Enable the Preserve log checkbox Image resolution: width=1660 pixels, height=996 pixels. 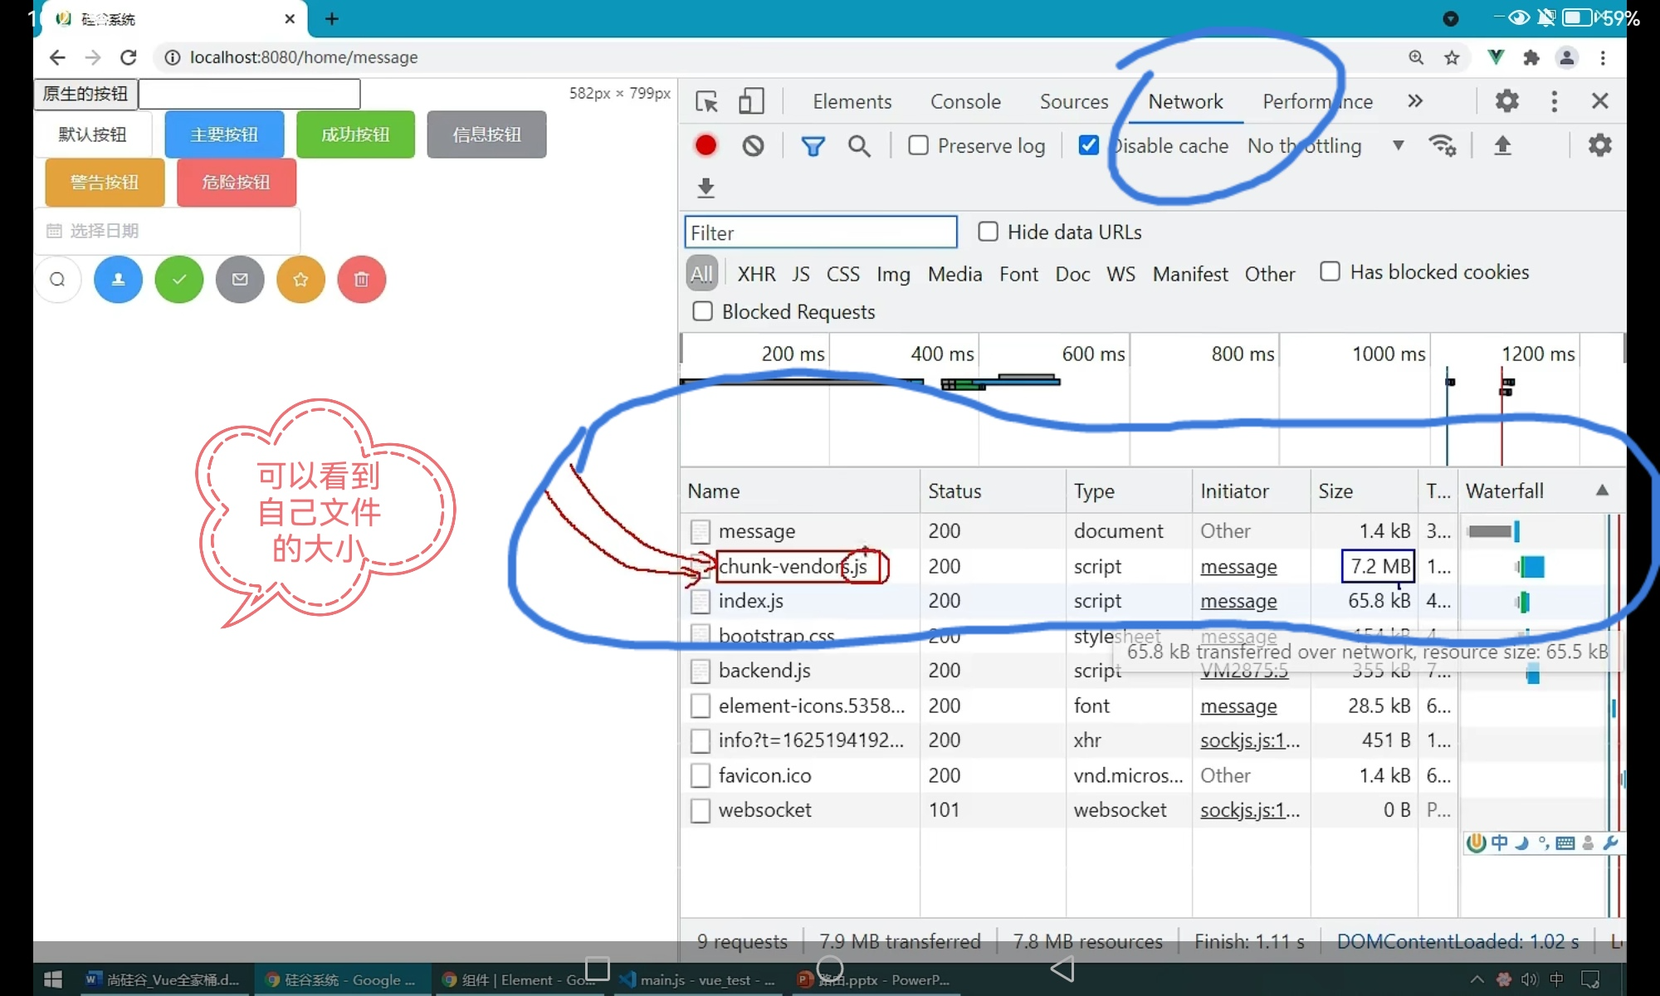tap(918, 146)
